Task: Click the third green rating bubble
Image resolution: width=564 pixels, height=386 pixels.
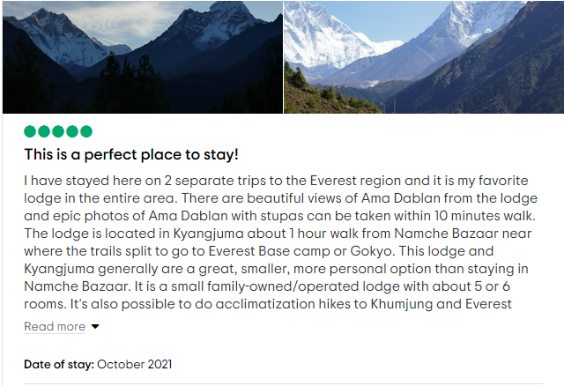Action: [58, 131]
